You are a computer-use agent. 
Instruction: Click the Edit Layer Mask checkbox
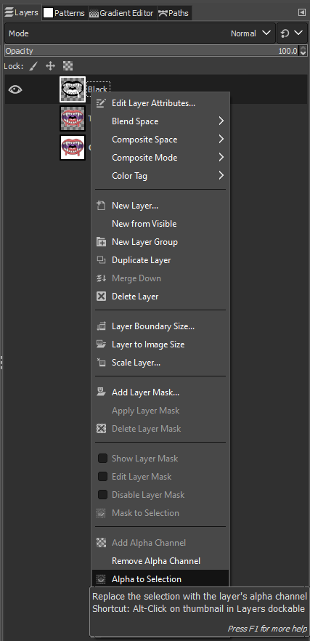tap(102, 476)
